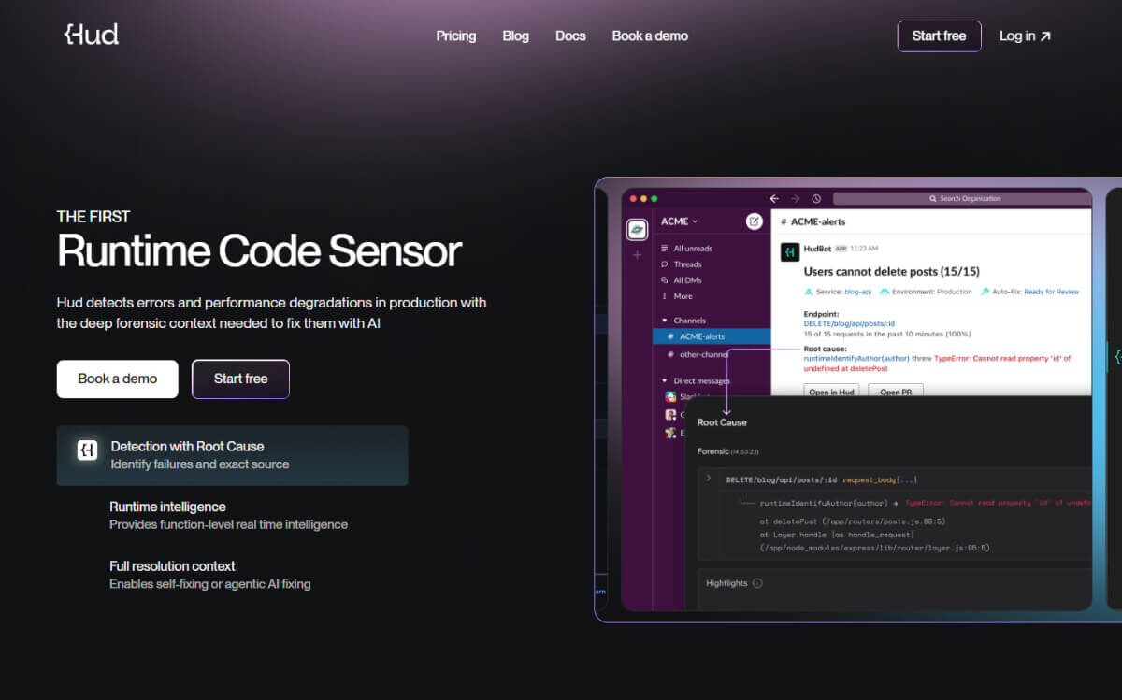Screen dimensions: 1122x700
Task: Click the Open in Hud button
Action: click(832, 392)
